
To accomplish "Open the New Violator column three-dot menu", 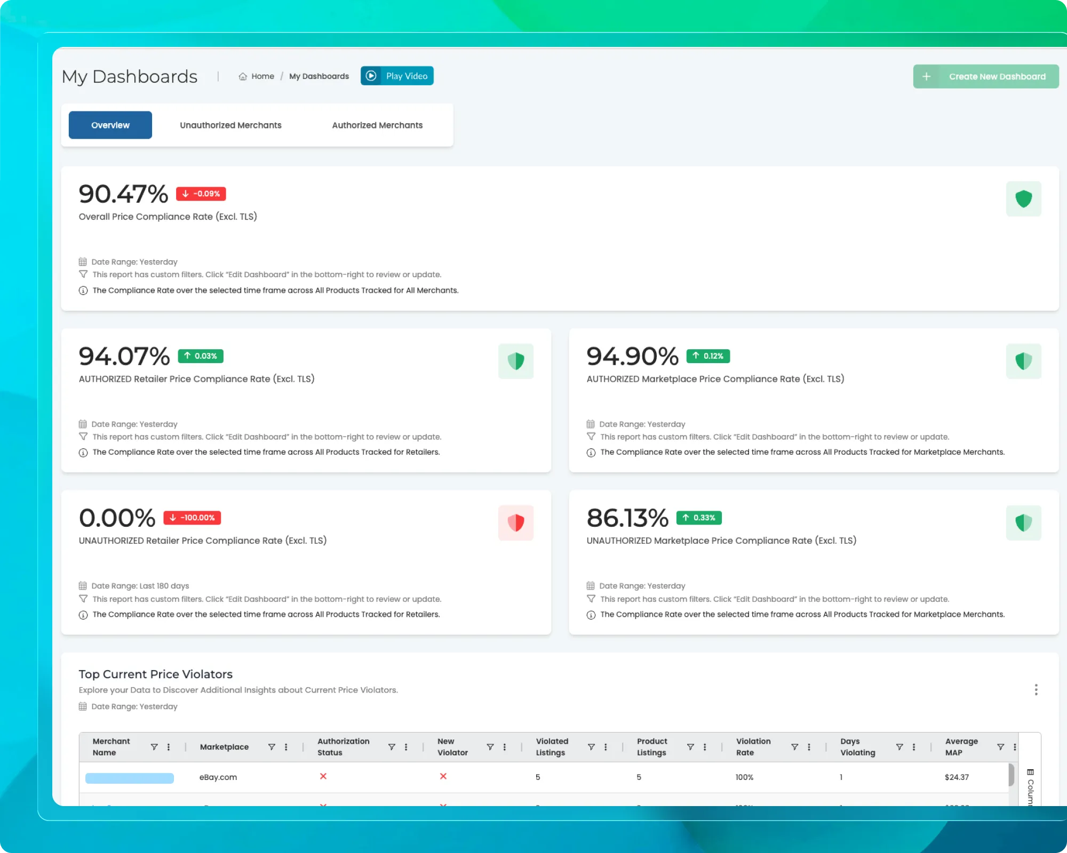I will [504, 746].
